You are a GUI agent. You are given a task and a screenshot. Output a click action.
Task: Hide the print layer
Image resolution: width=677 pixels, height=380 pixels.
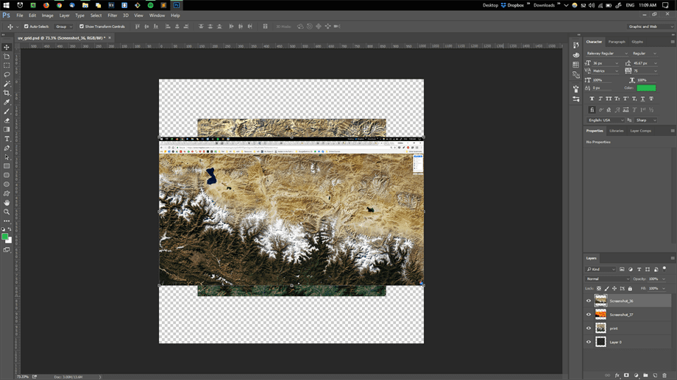589,329
